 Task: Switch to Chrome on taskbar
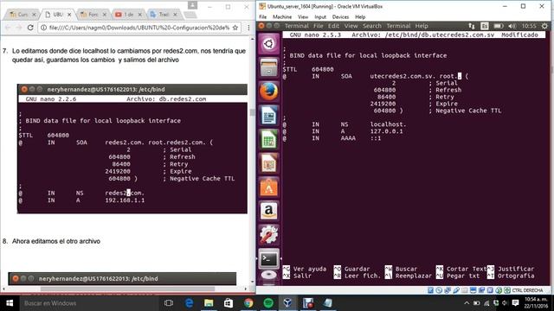pos(248,303)
